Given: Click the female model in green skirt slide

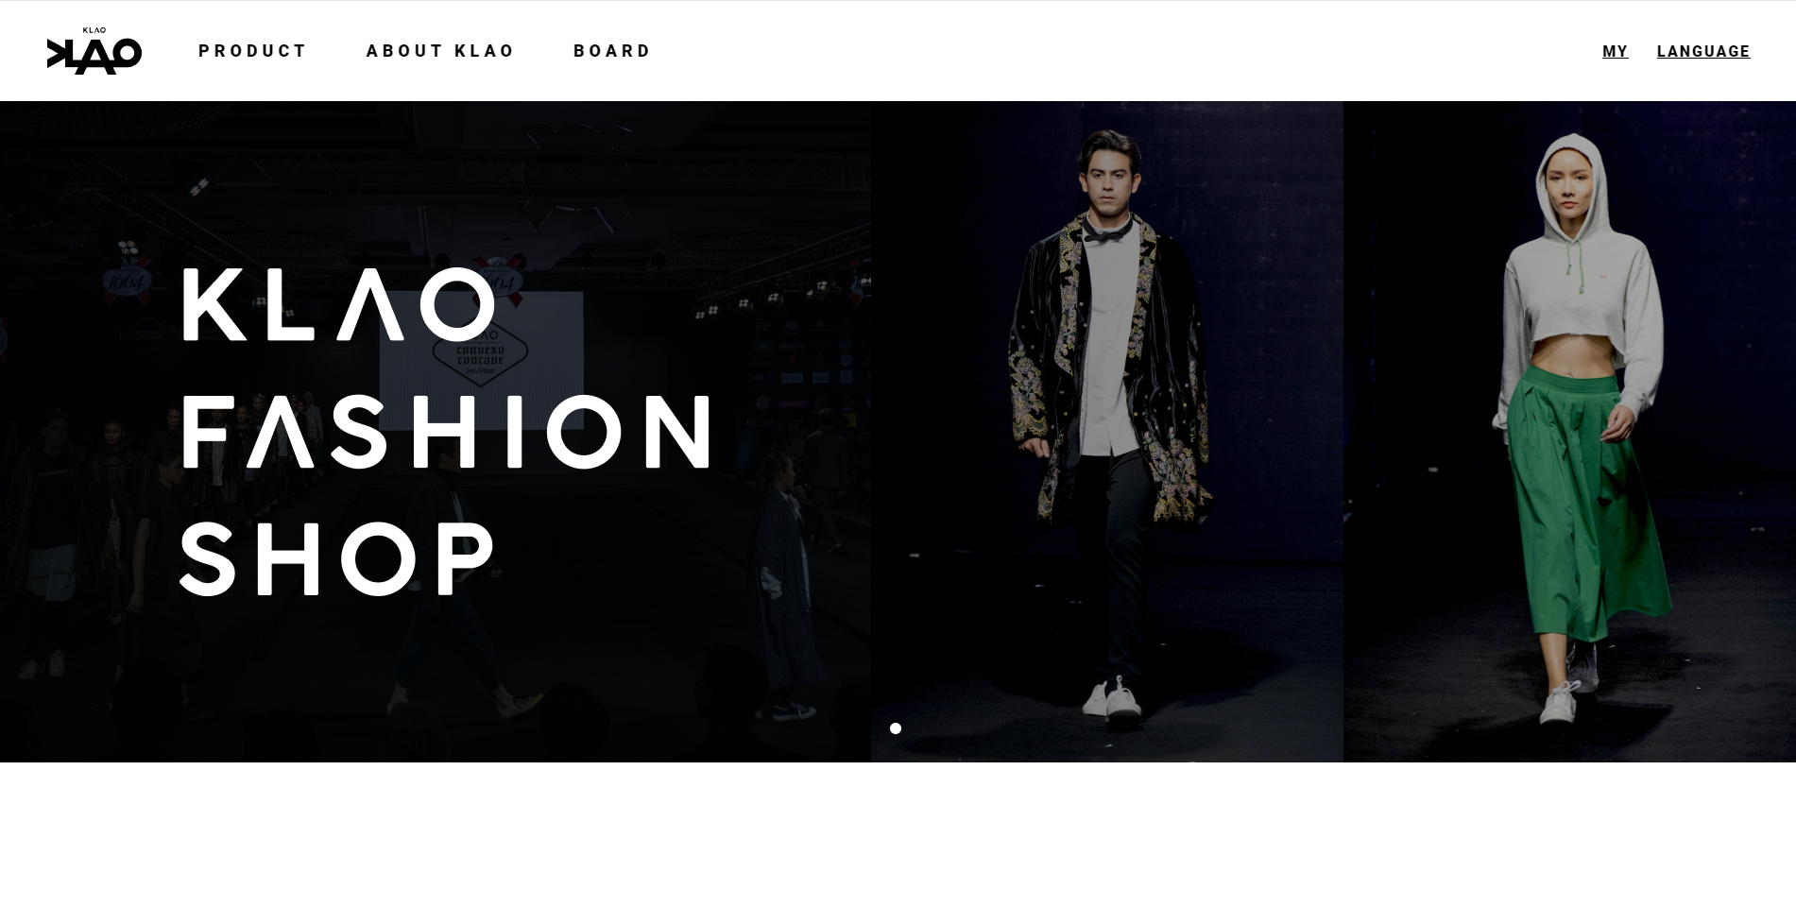Looking at the screenshot, I should [1569, 432].
